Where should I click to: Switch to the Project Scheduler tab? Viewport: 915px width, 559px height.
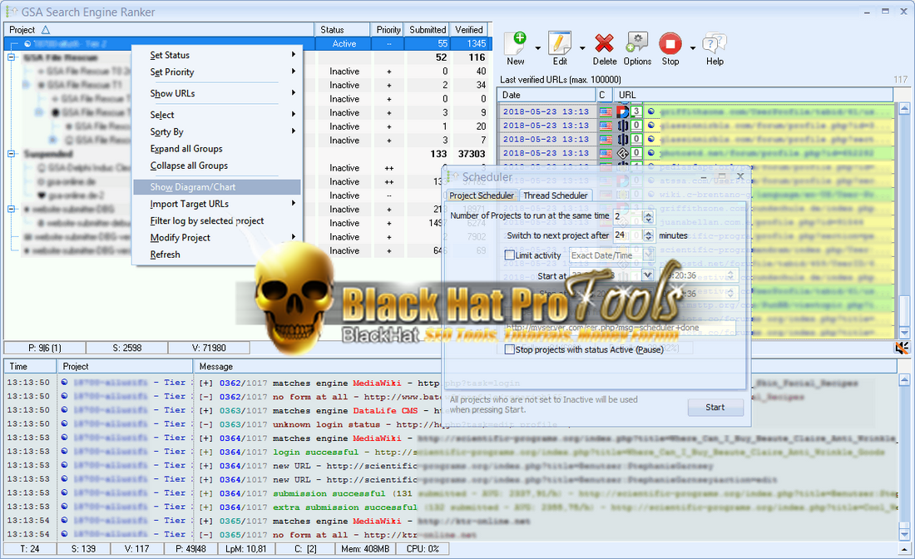tap(482, 195)
